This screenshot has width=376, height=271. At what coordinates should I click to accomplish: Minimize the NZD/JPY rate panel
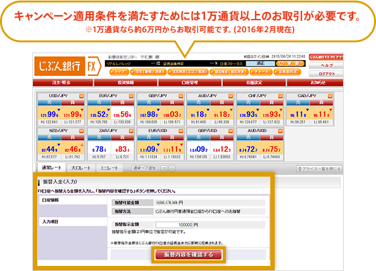[x=82, y=131]
